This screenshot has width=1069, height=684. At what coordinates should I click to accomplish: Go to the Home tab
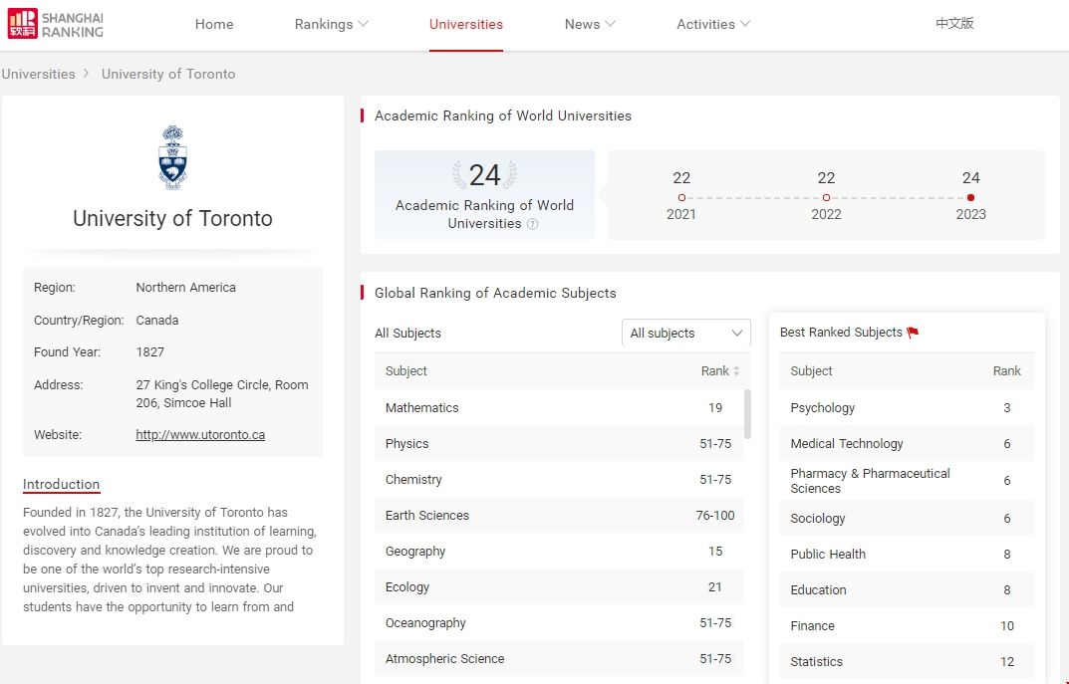214,24
